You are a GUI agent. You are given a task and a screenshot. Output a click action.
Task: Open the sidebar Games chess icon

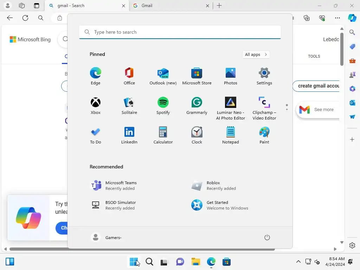(352, 75)
